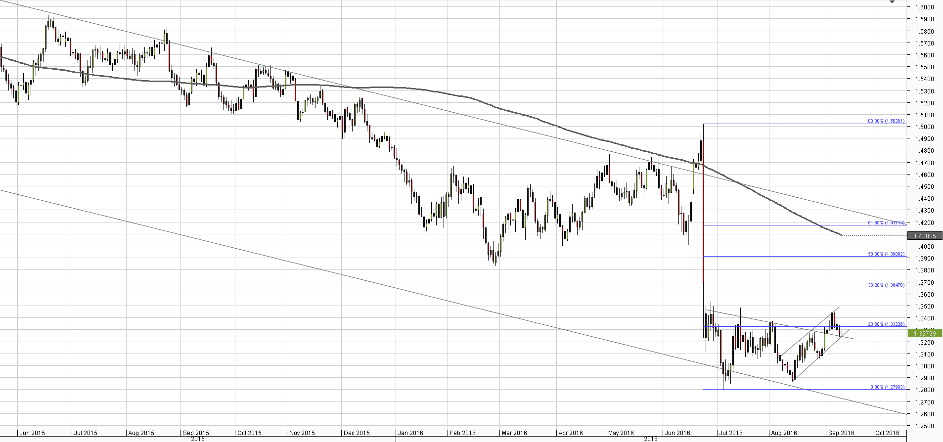Select the 1.3100 price level on axis
The height and width of the screenshot is (442, 943).
(924, 354)
